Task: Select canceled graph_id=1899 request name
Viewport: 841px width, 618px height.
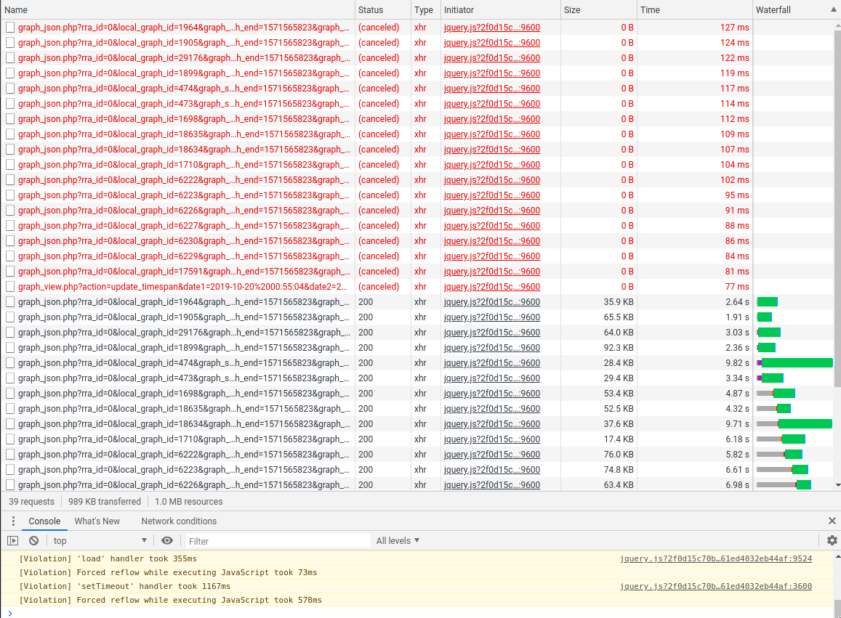Action: 184,73
